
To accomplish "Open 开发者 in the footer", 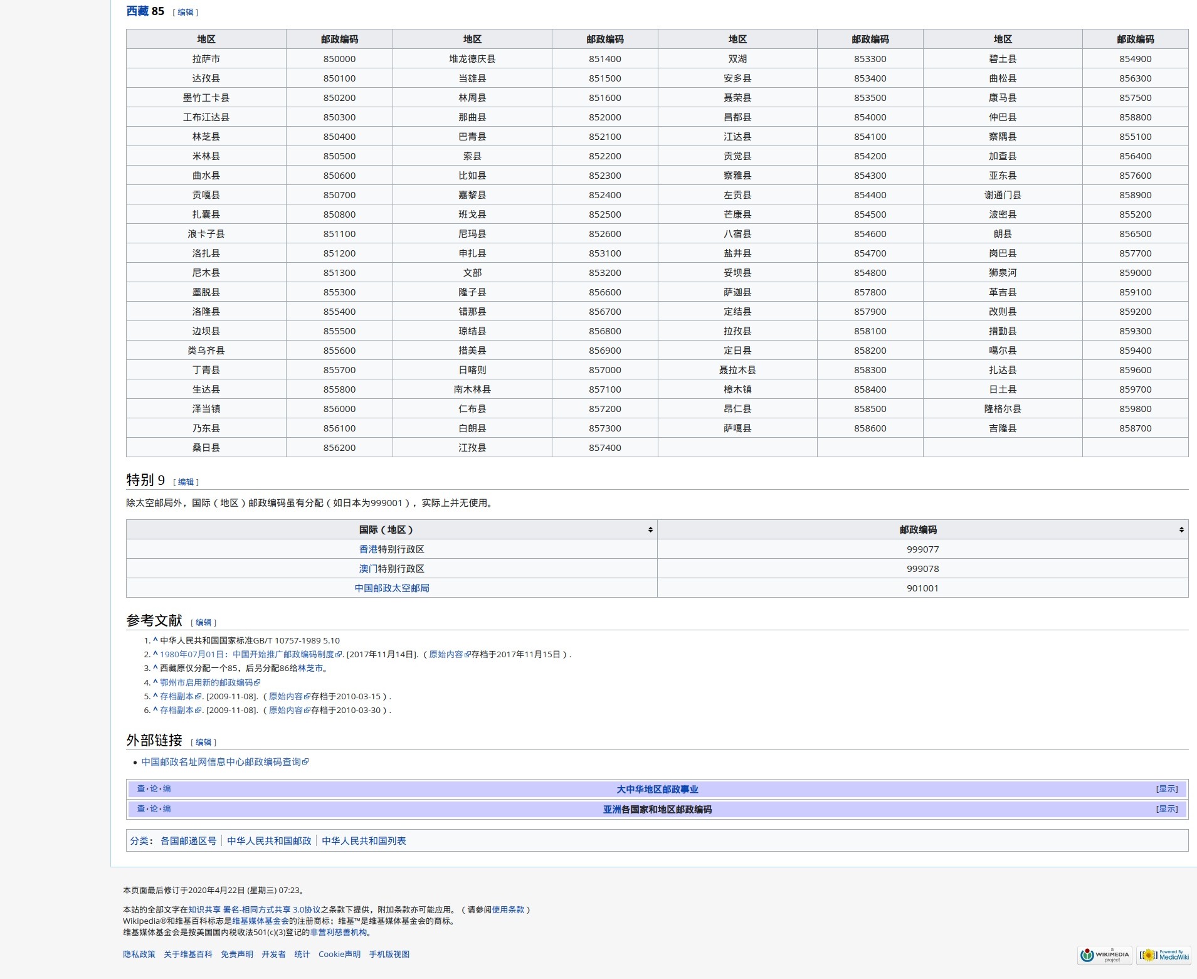I will [273, 955].
